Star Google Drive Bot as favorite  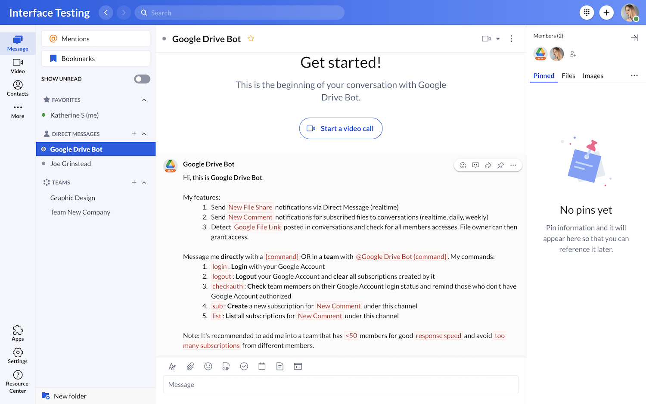click(251, 39)
